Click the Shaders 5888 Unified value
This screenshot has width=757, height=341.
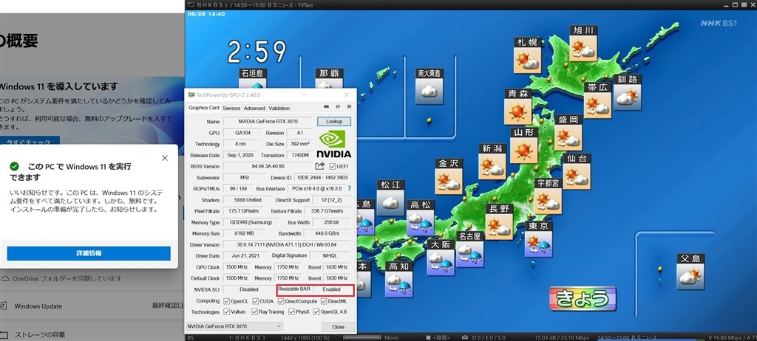[248, 200]
